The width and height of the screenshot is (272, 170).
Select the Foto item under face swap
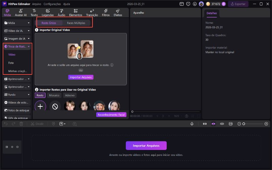pyautogui.click(x=11, y=63)
